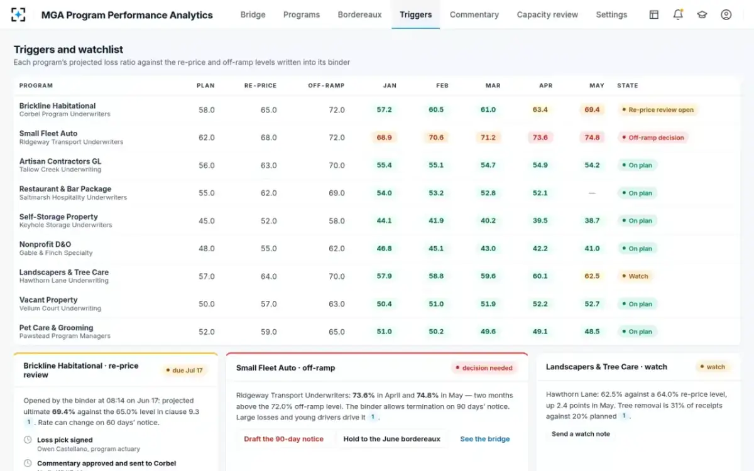The height and width of the screenshot is (471, 754).
Task: Open citation 1 in Landscapers watch card
Action: point(625,416)
